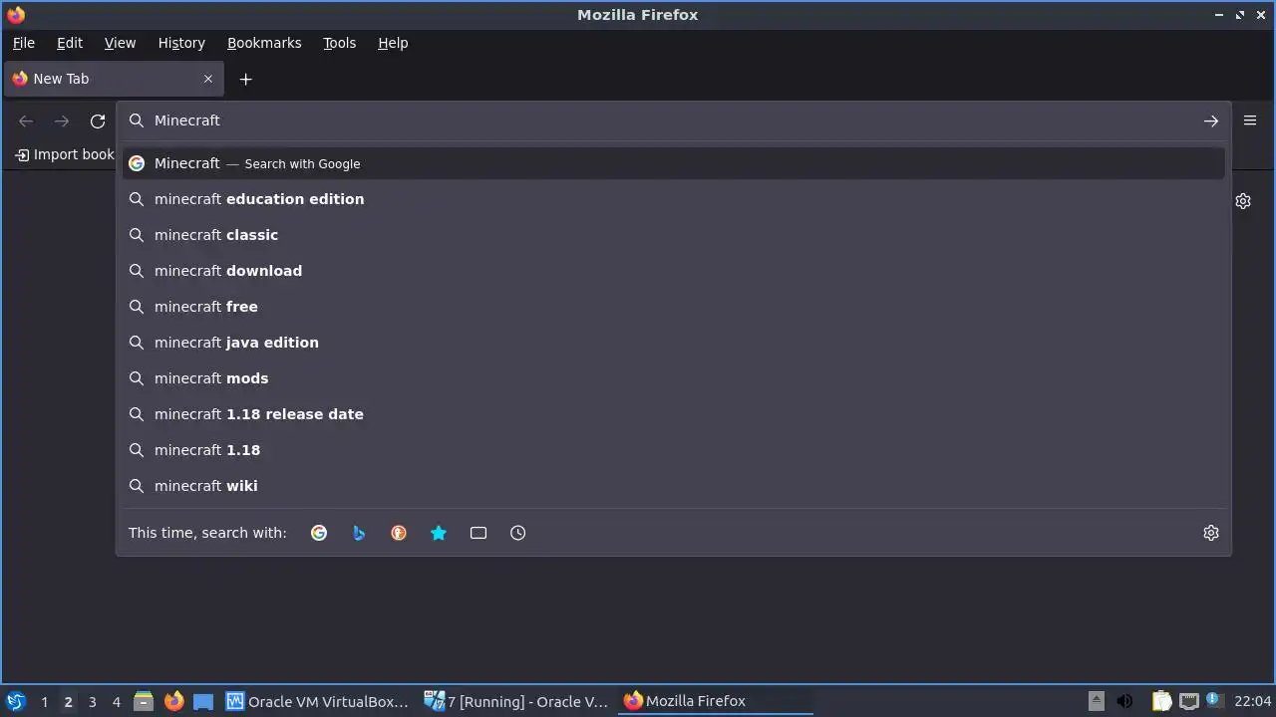Switch to workspace 3
The width and height of the screenshot is (1276, 717).
[92, 702]
